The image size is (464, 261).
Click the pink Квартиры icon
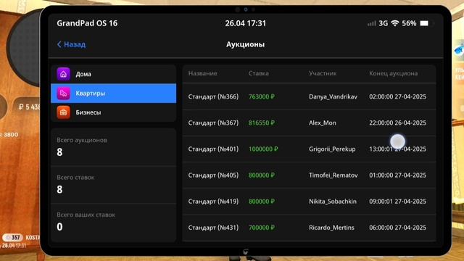(63, 94)
